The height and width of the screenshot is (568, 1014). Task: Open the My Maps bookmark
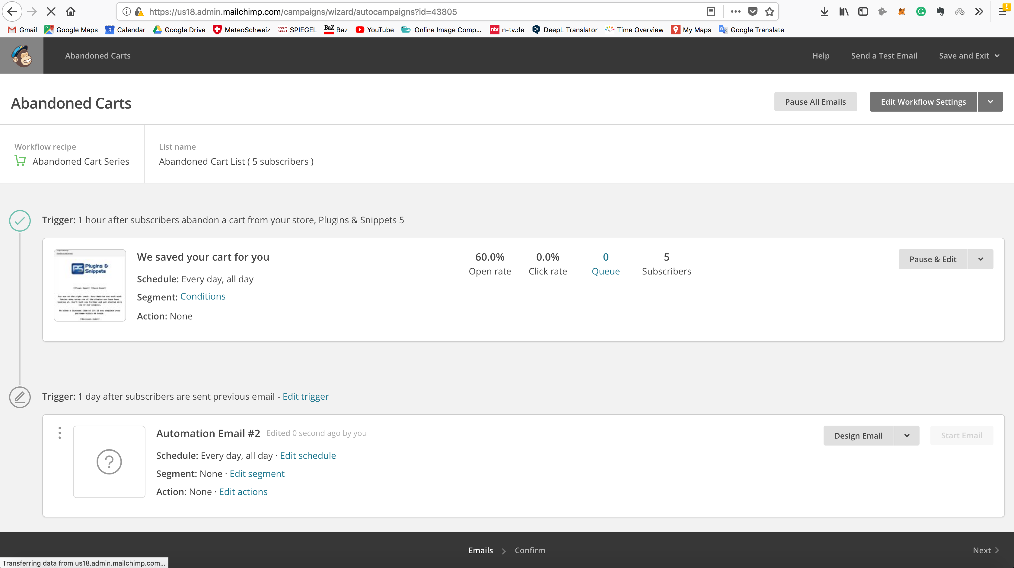pos(691,30)
